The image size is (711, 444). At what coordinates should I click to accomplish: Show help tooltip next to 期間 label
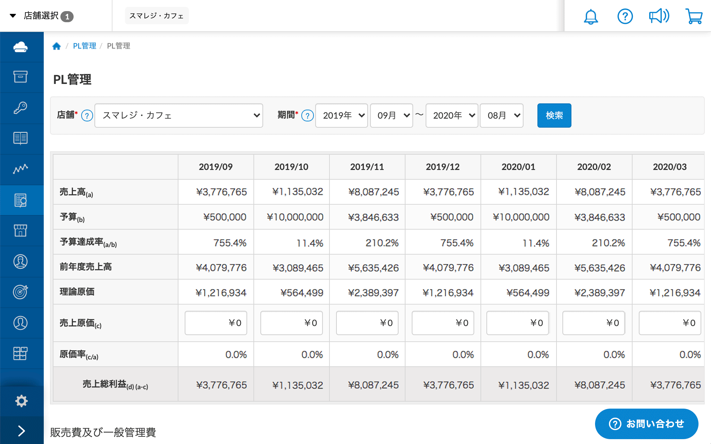(x=307, y=116)
